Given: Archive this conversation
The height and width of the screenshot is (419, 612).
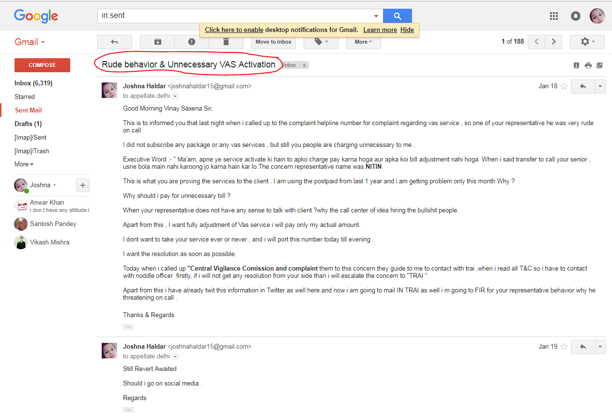Looking at the screenshot, I should tap(157, 42).
